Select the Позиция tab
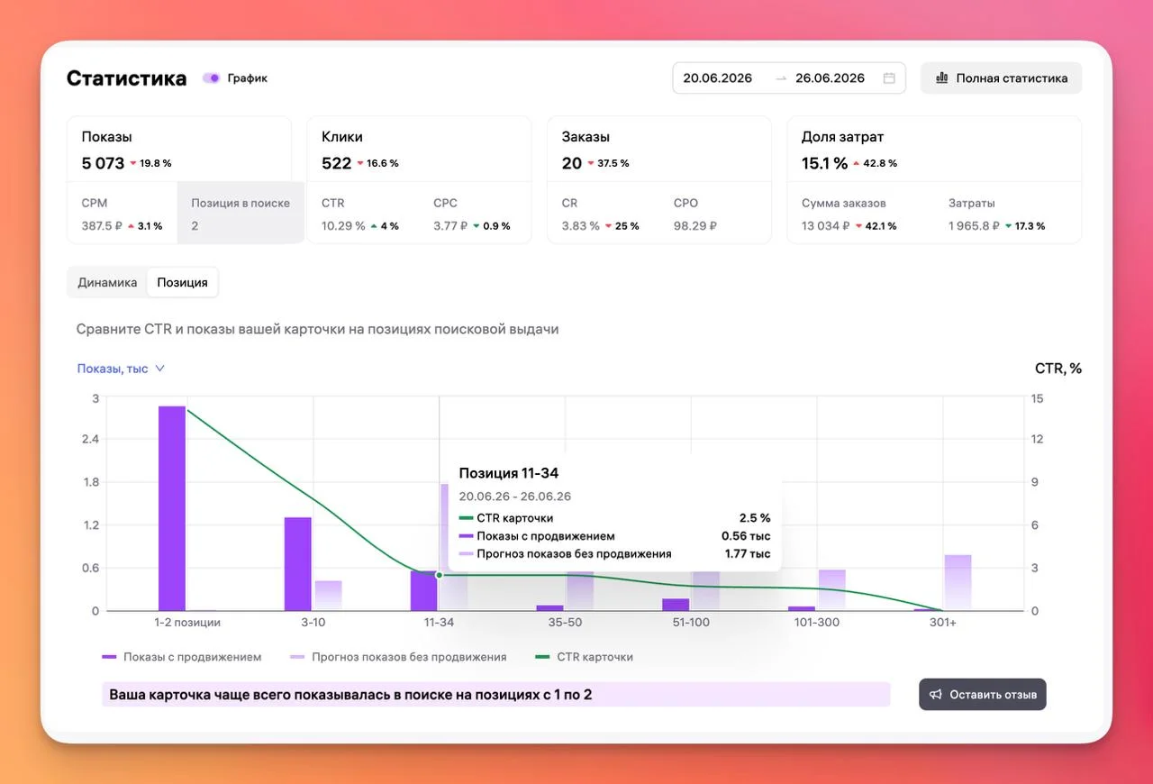Image resolution: width=1153 pixels, height=784 pixels. (x=183, y=282)
